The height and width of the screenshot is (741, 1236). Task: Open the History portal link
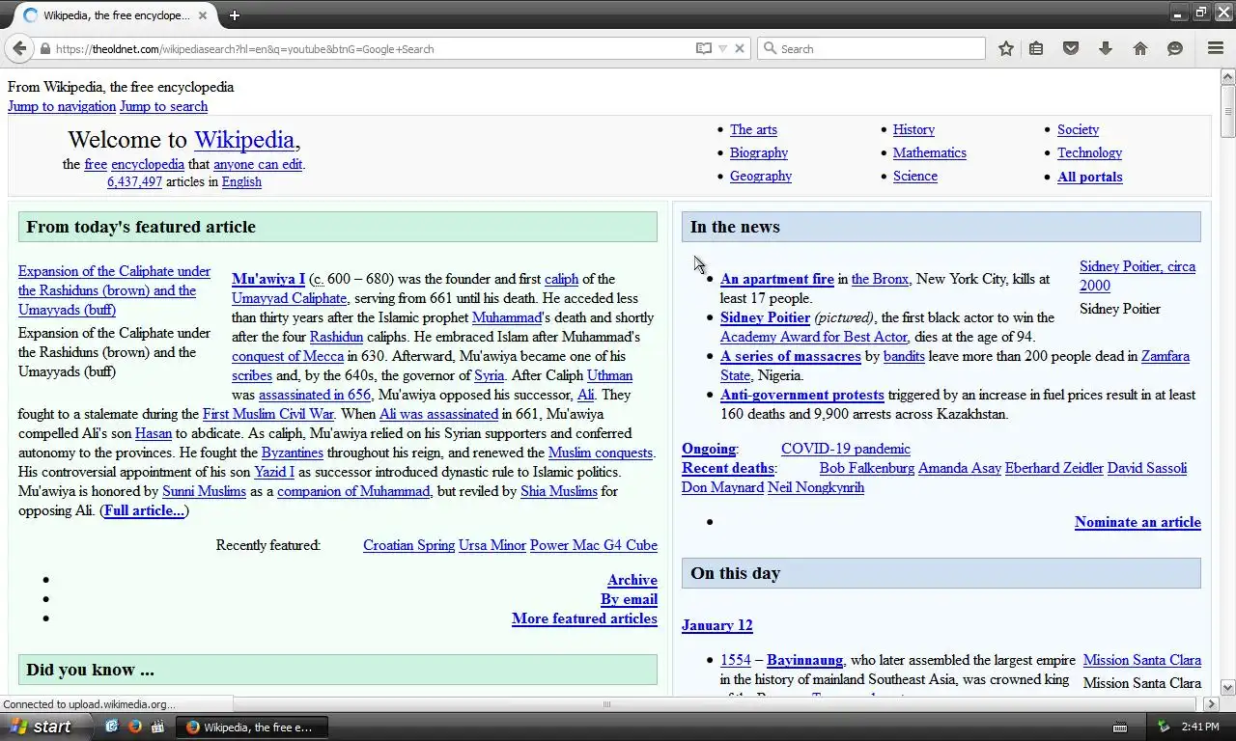tap(913, 129)
